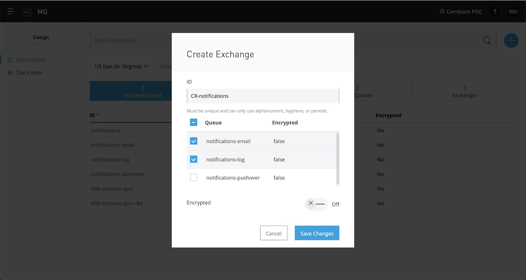Click the hamburger menu icon
526x280 pixels.
click(x=11, y=12)
